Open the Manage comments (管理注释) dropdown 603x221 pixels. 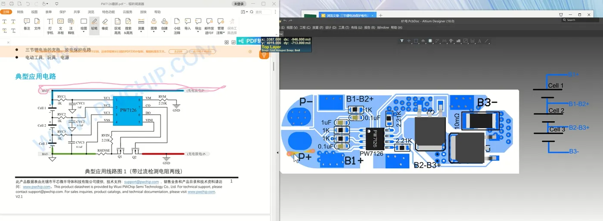tap(221, 27)
